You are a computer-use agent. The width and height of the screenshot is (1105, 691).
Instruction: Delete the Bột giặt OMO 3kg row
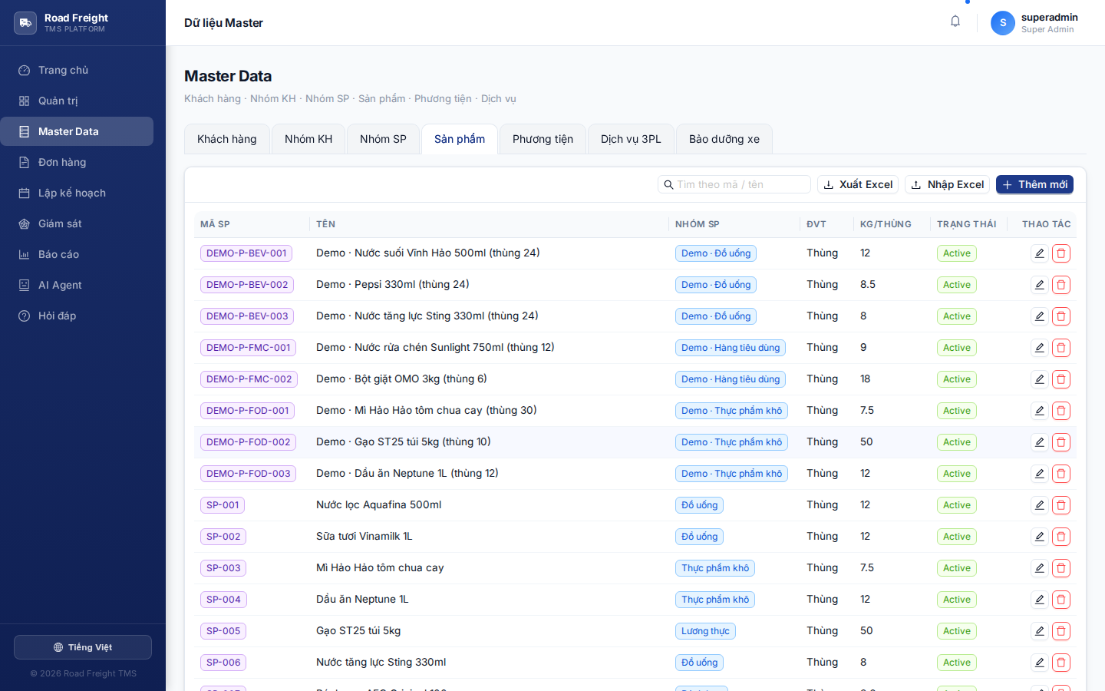coord(1061,379)
